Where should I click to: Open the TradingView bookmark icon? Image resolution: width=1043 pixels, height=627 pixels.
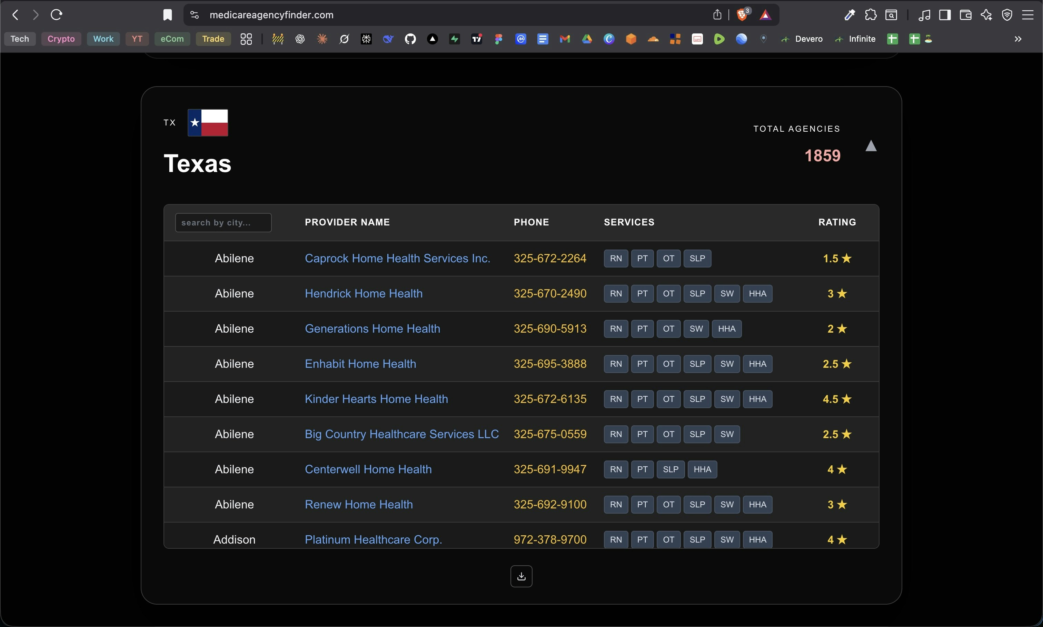pos(476,39)
